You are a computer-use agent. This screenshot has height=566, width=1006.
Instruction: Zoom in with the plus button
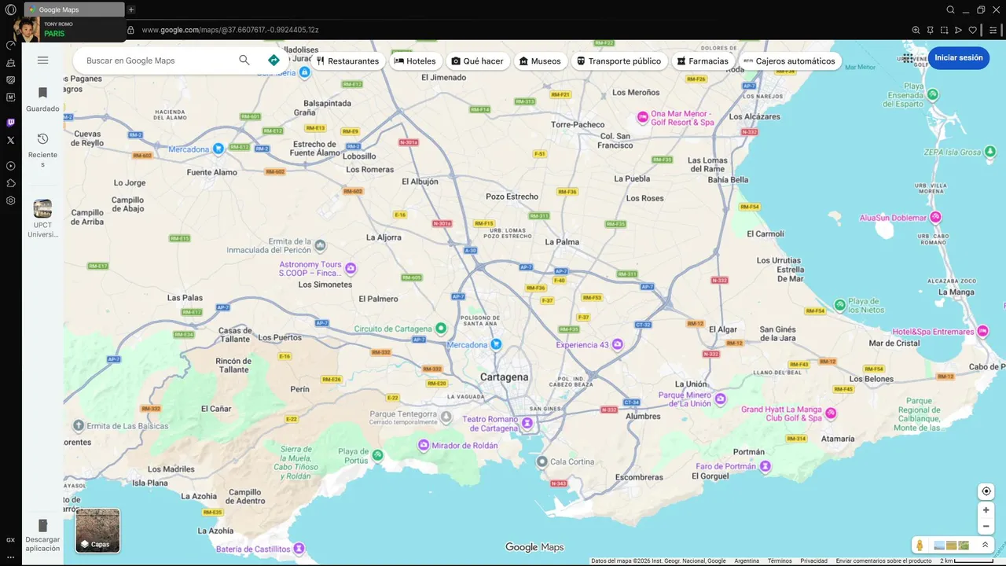tap(986, 510)
